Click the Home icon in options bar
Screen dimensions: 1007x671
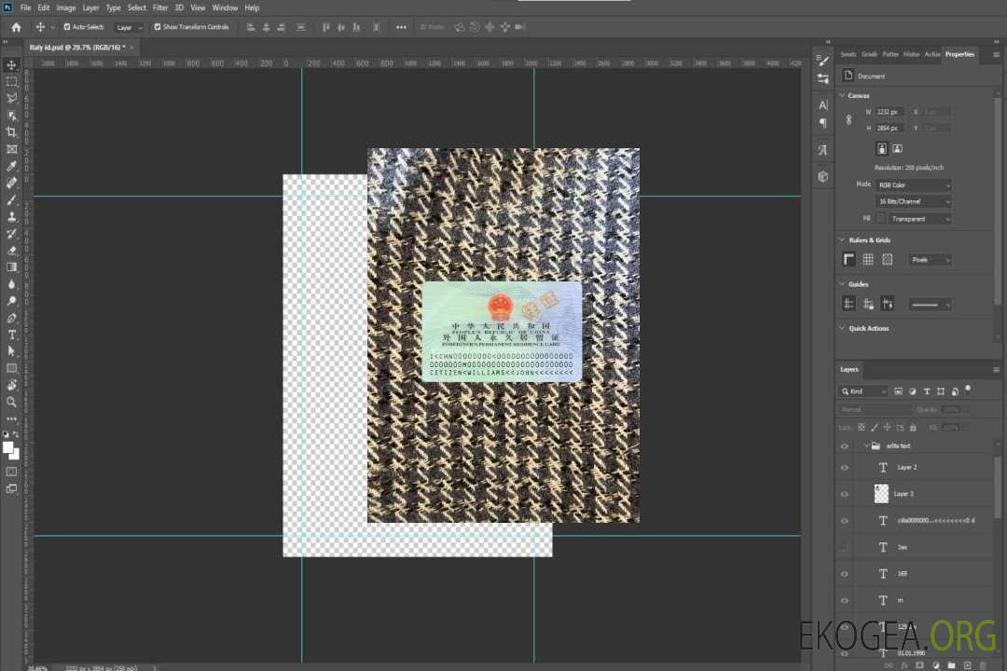point(16,27)
